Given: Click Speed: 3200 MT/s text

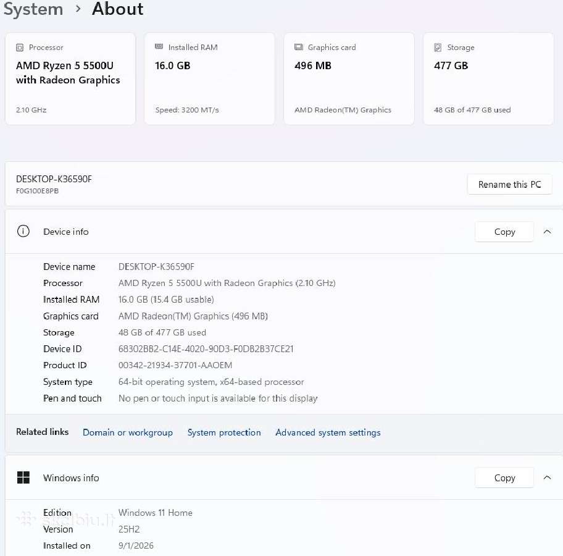Looking at the screenshot, I should click(x=187, y=110).
